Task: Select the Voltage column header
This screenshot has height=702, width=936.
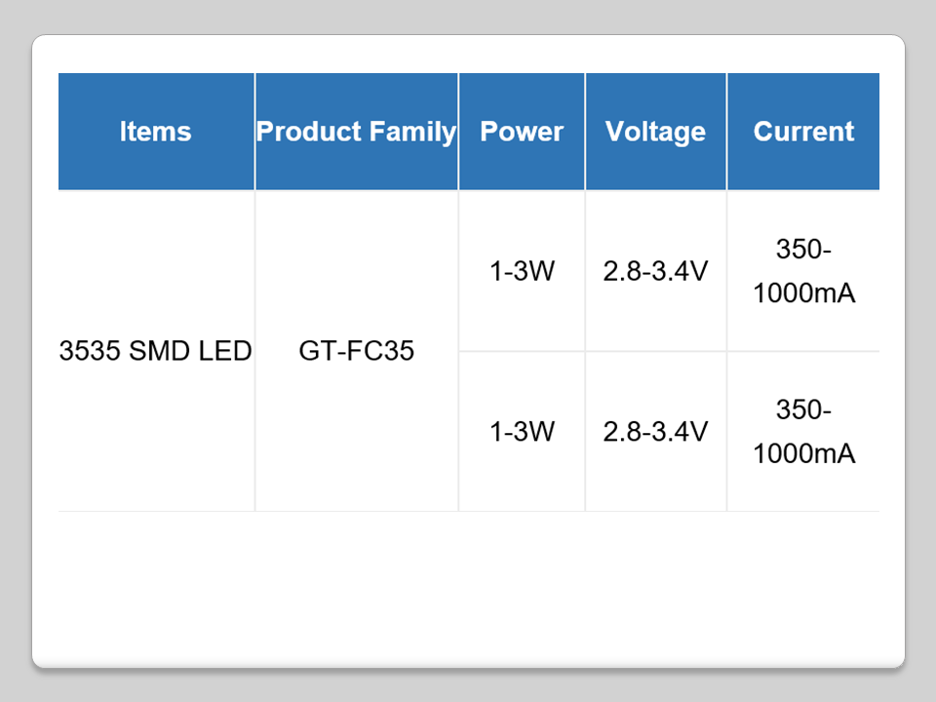Action: pyautogui.click(x=655, y=132)
